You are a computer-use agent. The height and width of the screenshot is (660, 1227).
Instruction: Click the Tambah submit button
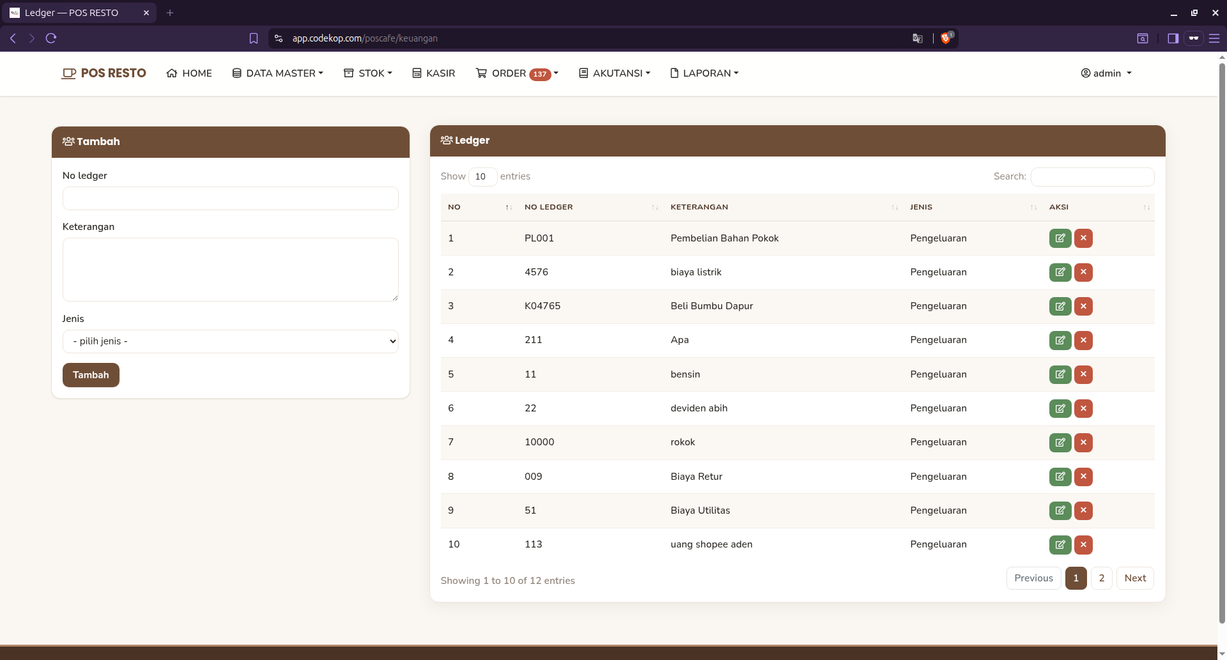pos(91,375)
